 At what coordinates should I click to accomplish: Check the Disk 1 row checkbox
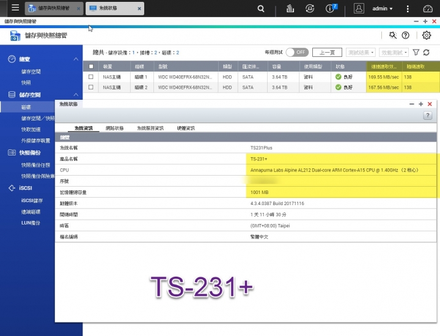91,77
